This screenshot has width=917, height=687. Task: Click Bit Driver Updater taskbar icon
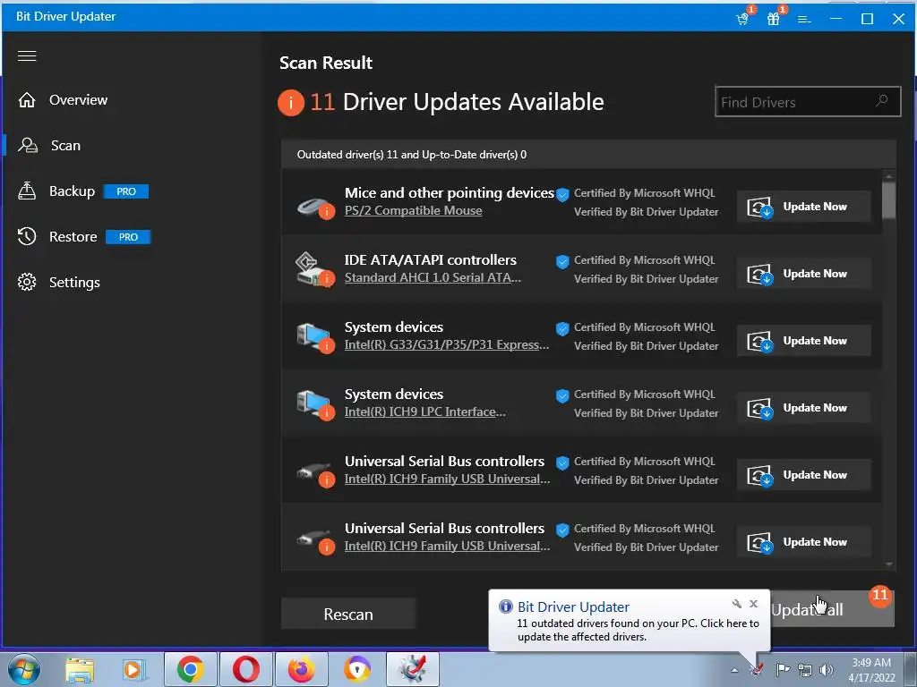point(413,669)
